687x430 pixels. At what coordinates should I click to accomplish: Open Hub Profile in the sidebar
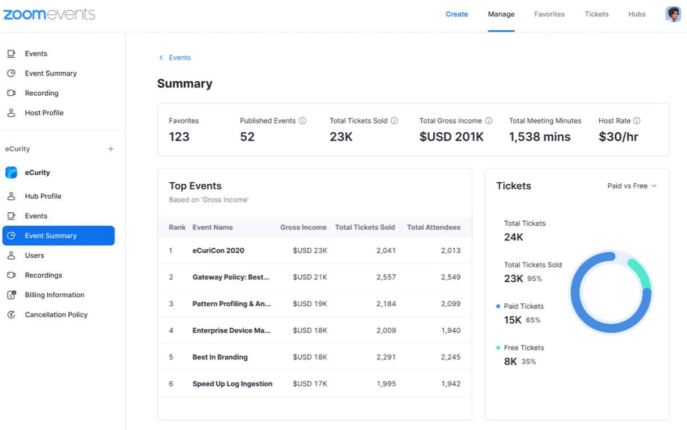(43, 196)
